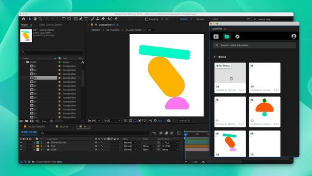Click the motion blur icon in timeline
This screenshot has height=176, width=312.
coord(172,133)
